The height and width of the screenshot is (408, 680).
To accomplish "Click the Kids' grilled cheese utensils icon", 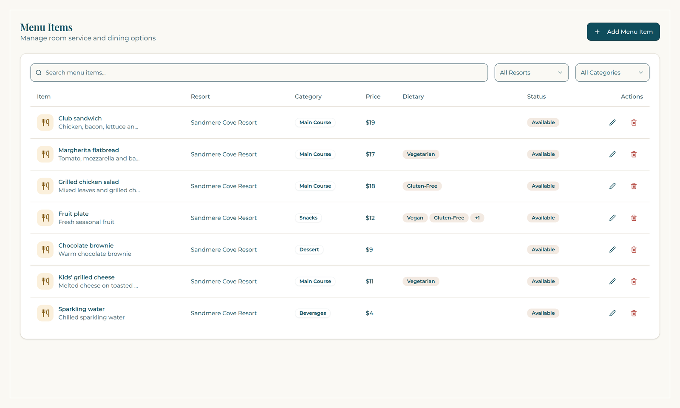I will click(x=45, y=281).
